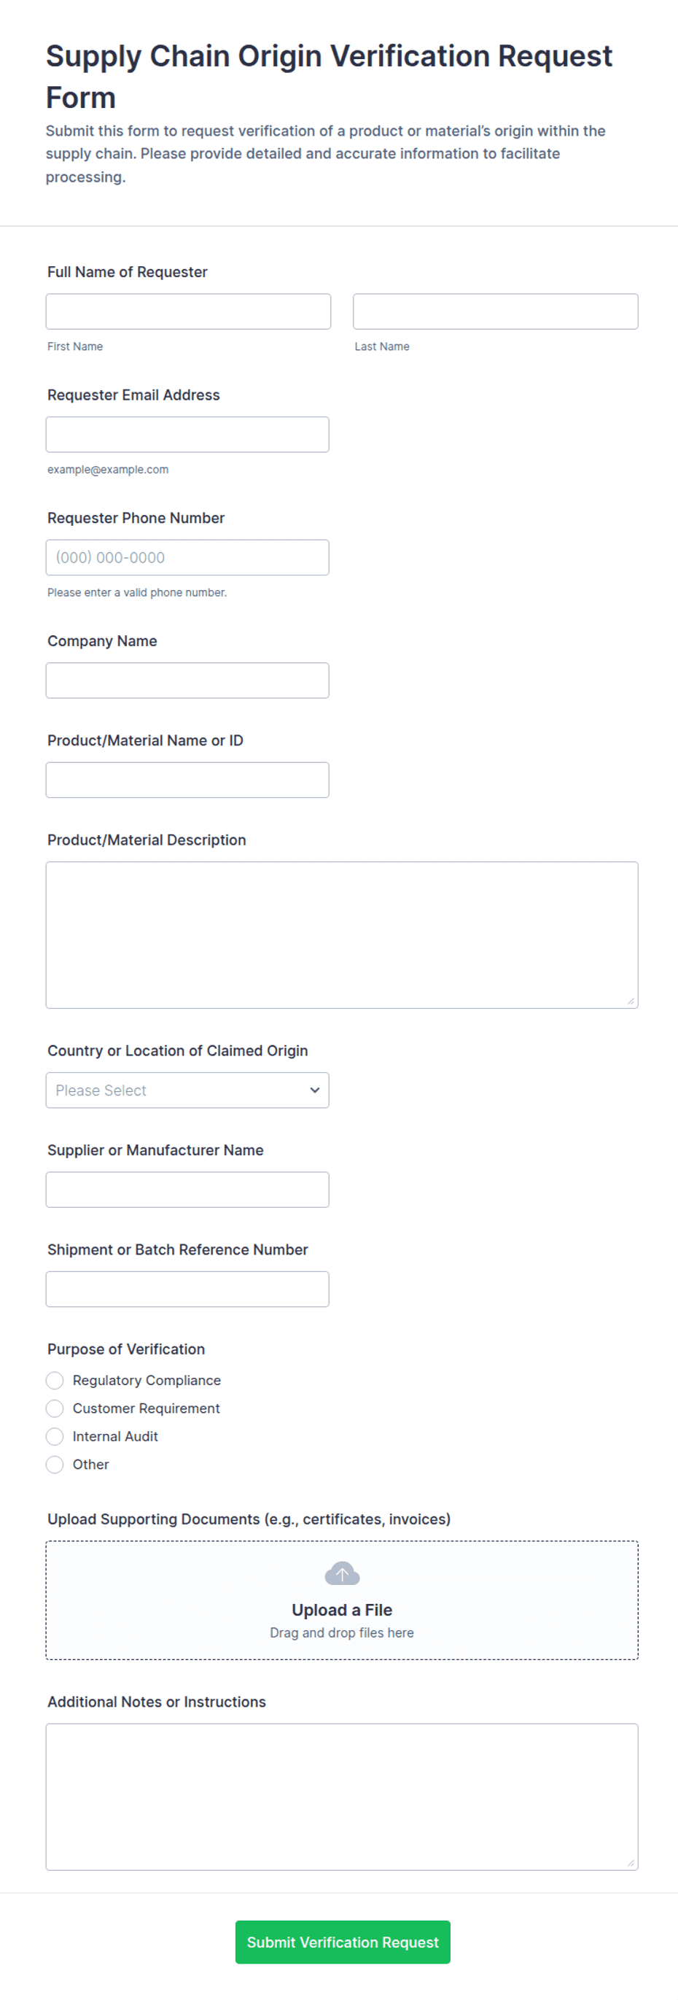The height and width of the screenshot is (2000, 678).
Task: Click the Submit Verification Request button
Action: point(342,1942)
